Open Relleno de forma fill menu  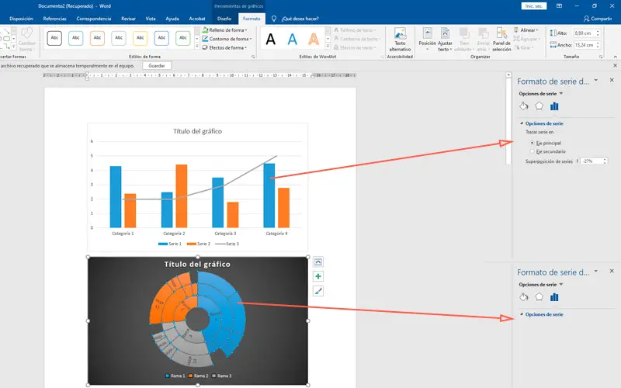pyautogui.click(x=224, y=30)
